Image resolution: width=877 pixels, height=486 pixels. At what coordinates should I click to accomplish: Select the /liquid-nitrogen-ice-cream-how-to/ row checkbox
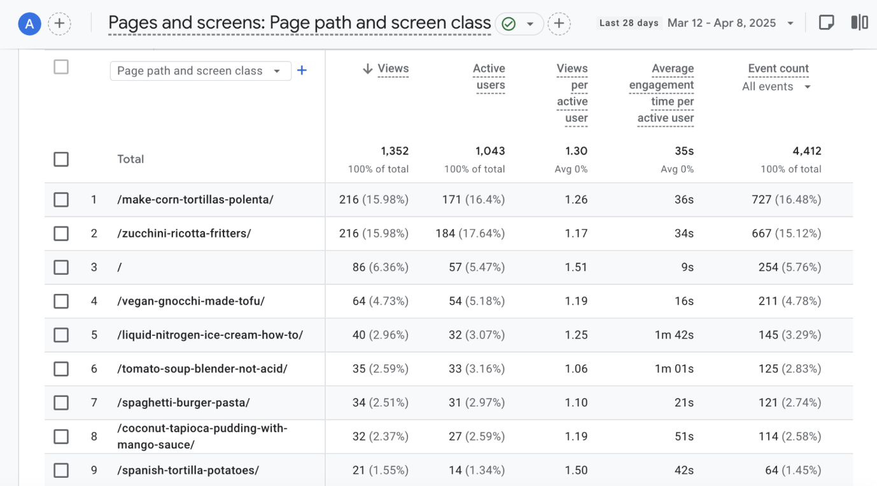click(x=61, y=335)
